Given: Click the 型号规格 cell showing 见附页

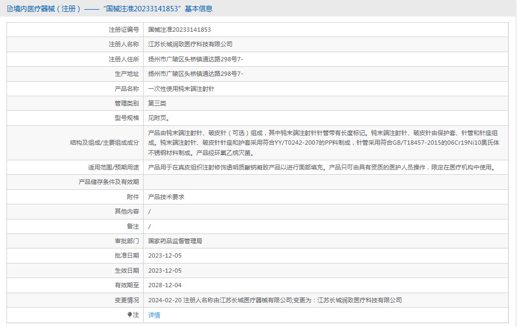Looking at the screenshot, I should click(x=159, y=118).
